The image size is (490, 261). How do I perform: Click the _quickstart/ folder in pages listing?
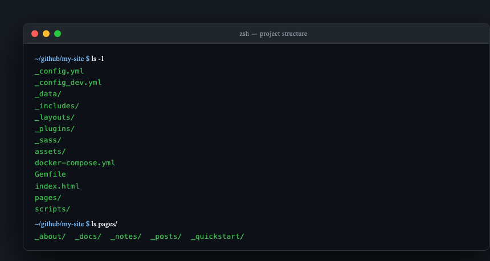pyautogui.click(x=218, y=236)
